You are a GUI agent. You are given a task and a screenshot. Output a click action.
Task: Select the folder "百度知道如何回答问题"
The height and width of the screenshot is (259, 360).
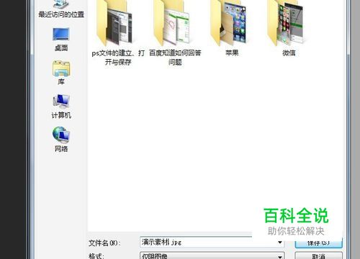(x=175, y=33)
